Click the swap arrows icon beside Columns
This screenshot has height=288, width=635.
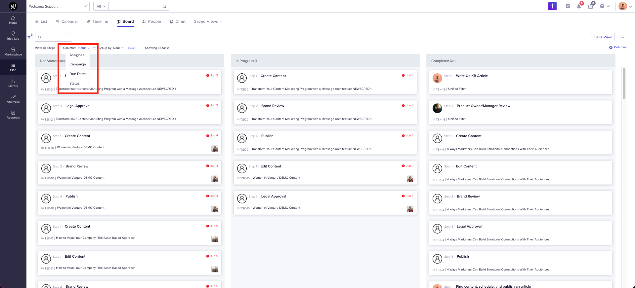point(94,48)
